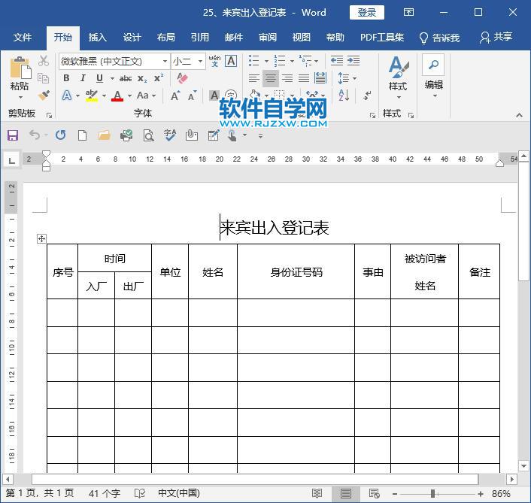Toggle strikethrough abc formatting
The height and width of the screenshot is (503, 531).
point(126,78)
